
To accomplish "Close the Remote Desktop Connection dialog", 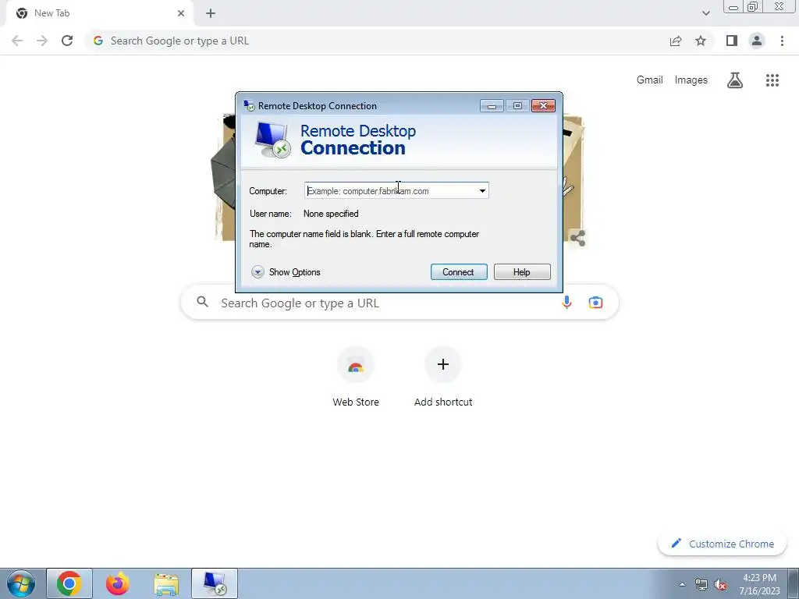I will pos(543,105).
